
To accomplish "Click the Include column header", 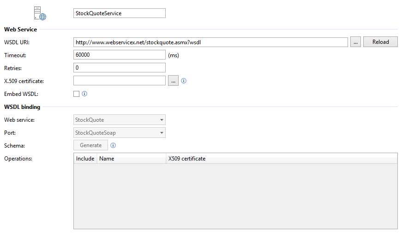I will pos(85,159).
